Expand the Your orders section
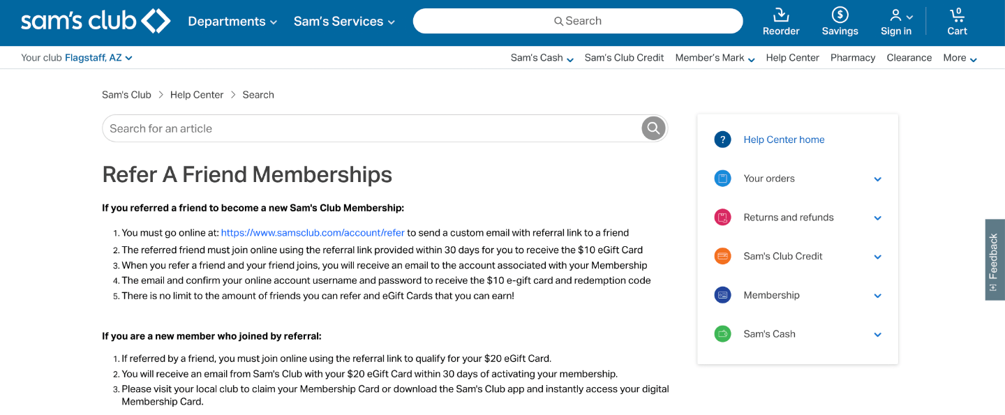 [x=877, y=179]
